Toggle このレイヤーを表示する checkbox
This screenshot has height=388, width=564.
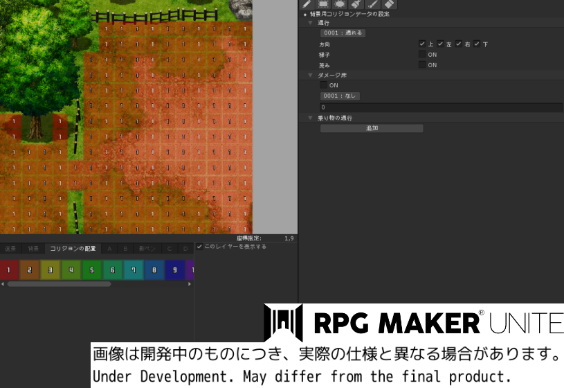click(199, 247)
